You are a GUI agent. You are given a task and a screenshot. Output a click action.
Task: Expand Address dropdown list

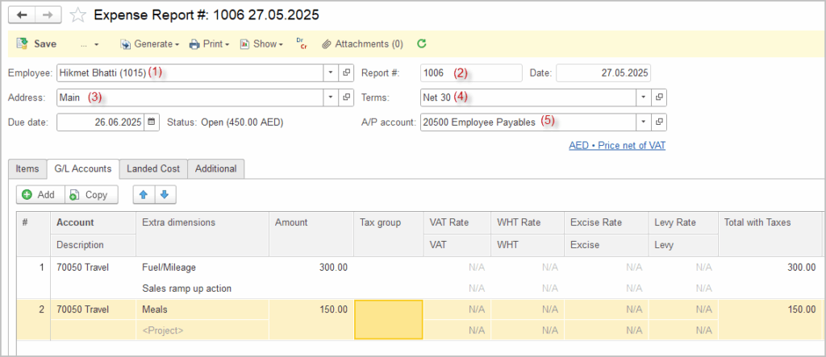[x=330, y=98]
